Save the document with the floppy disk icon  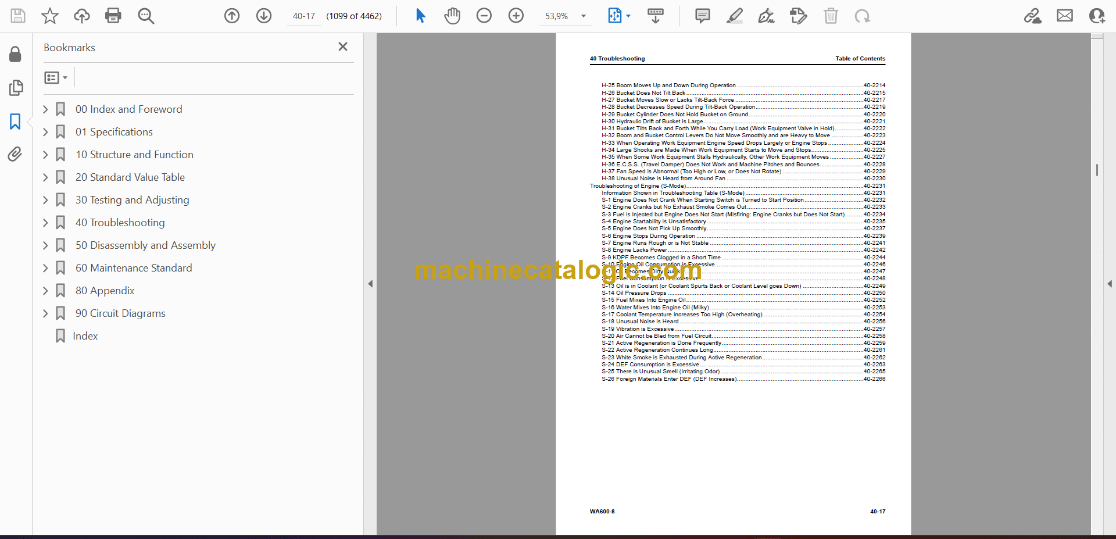tap(18, 16)
